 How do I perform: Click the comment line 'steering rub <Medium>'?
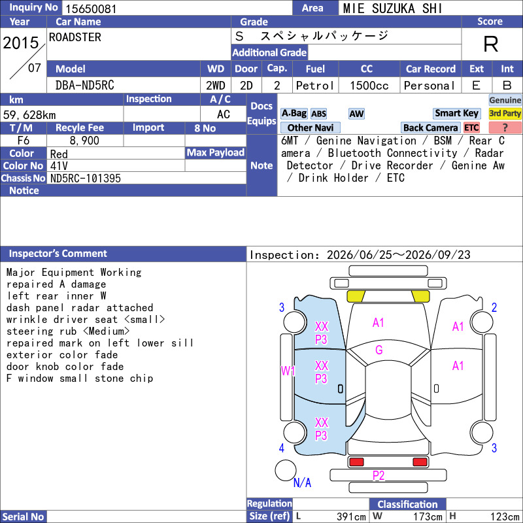(x=68, y=331)
